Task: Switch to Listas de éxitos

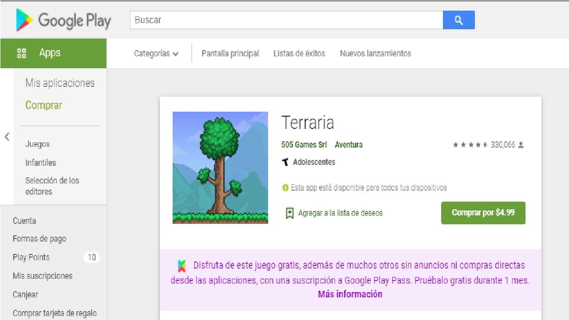Action: [299, 54]
